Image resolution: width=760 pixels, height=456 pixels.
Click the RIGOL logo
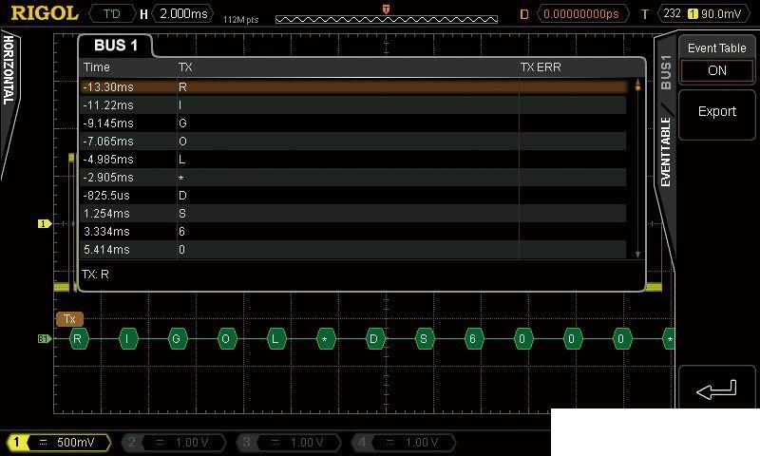(x=44, y=13)
